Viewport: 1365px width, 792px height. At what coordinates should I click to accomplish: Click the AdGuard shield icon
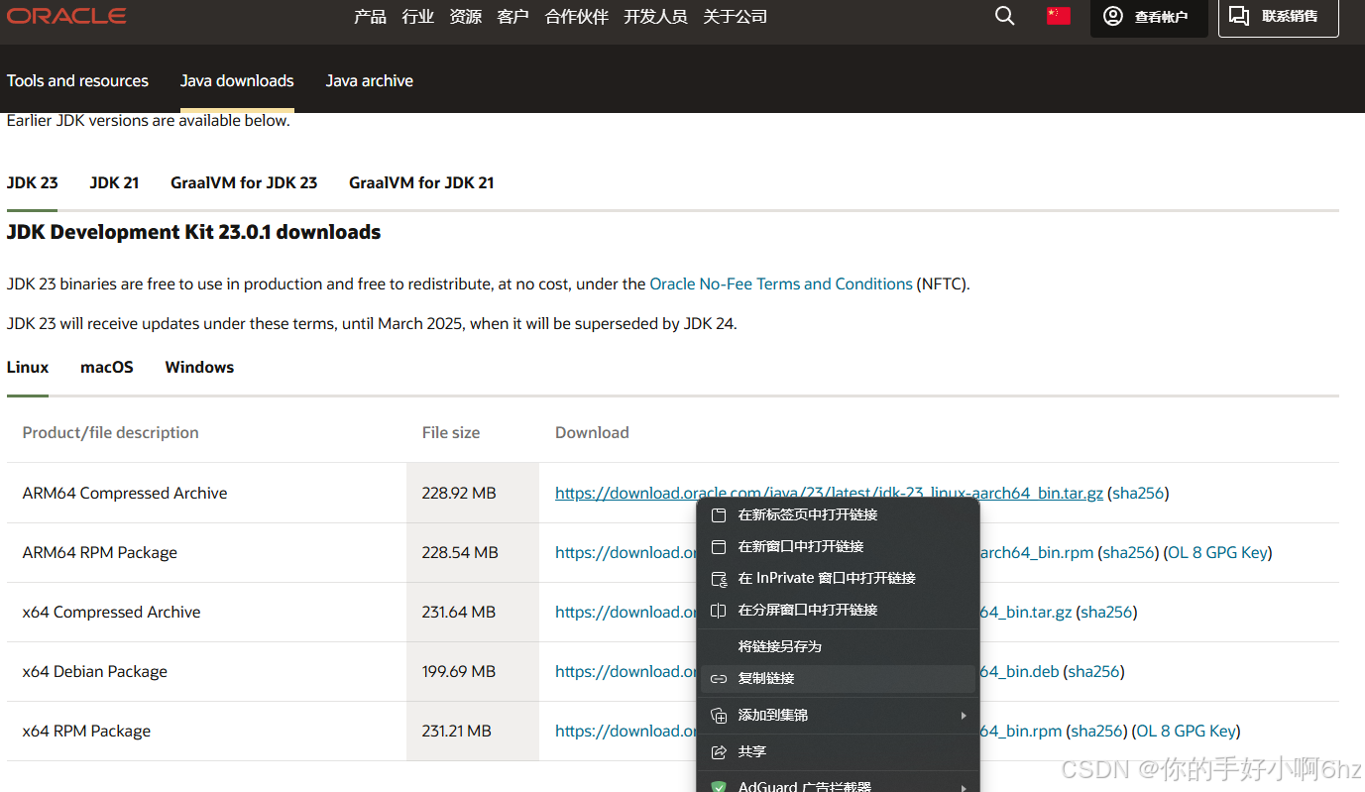(x=720, y=787)
